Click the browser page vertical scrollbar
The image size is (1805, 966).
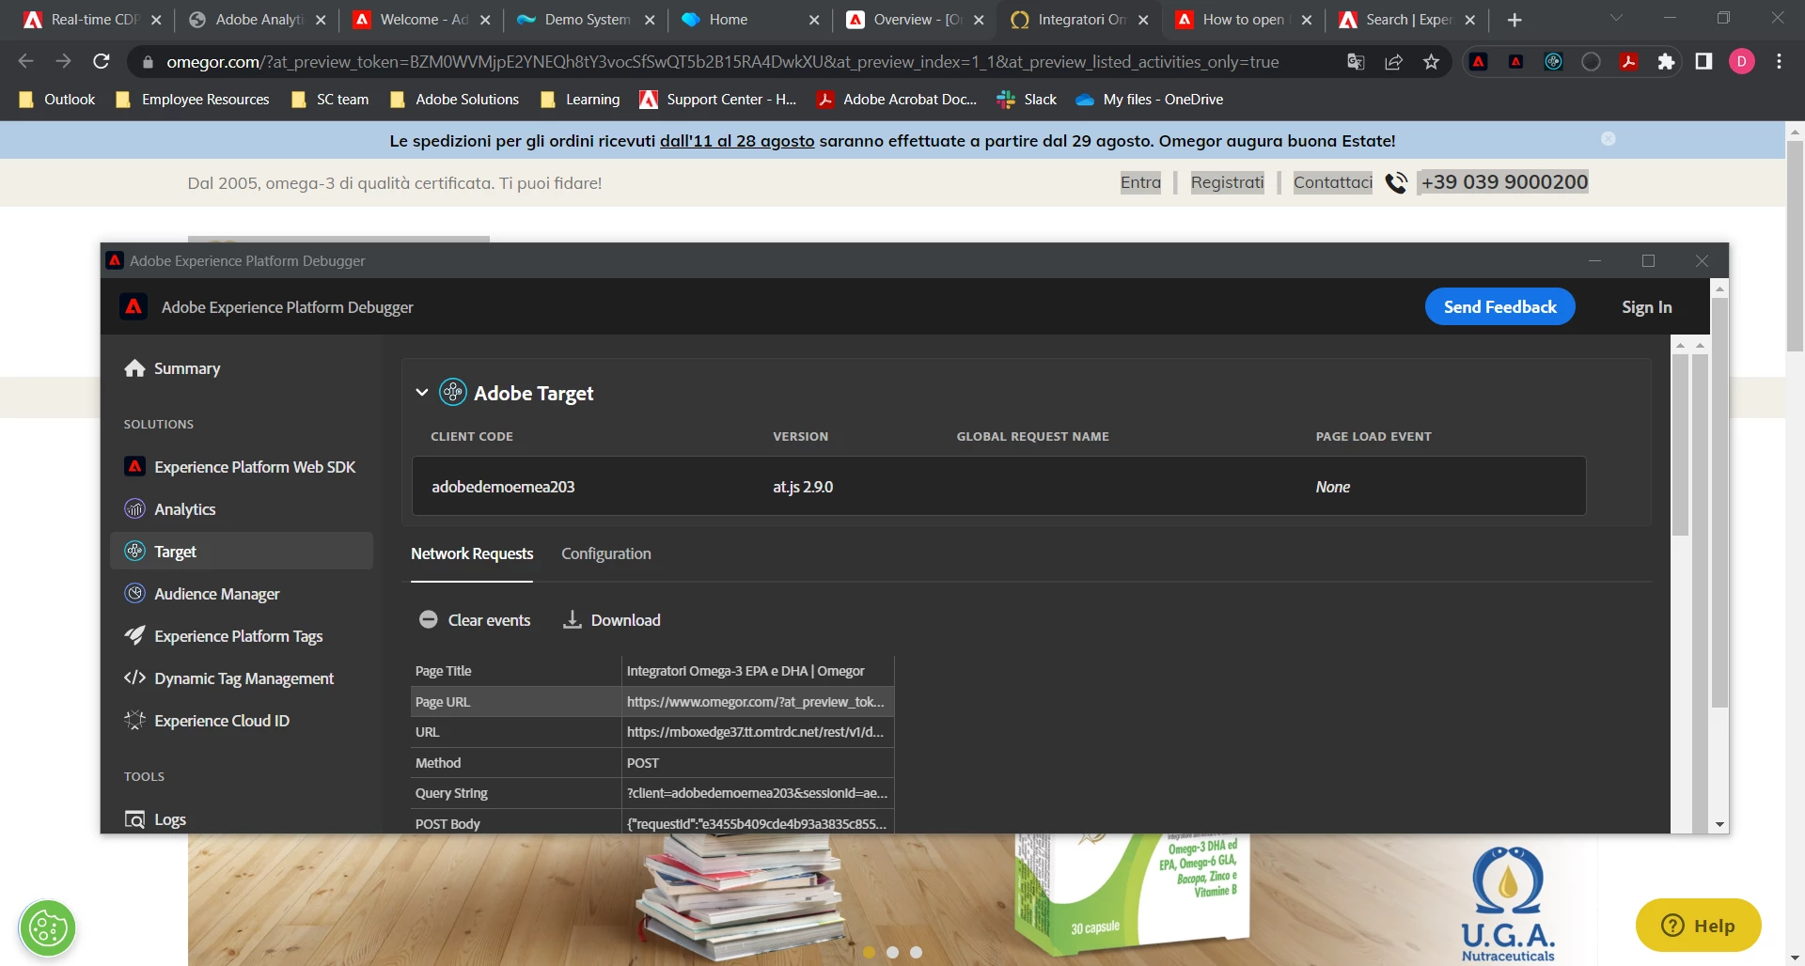coord(1795,246)
